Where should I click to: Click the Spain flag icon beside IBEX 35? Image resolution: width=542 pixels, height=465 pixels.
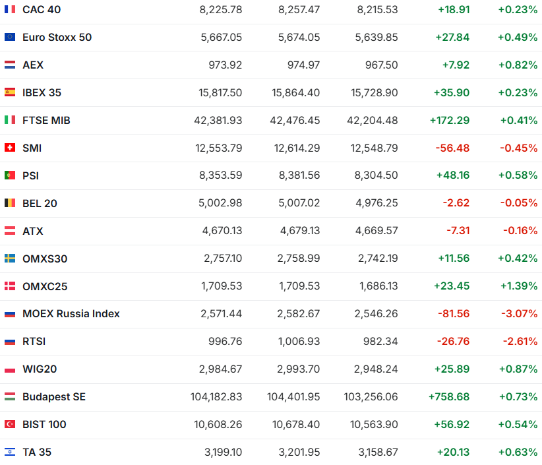10,93
